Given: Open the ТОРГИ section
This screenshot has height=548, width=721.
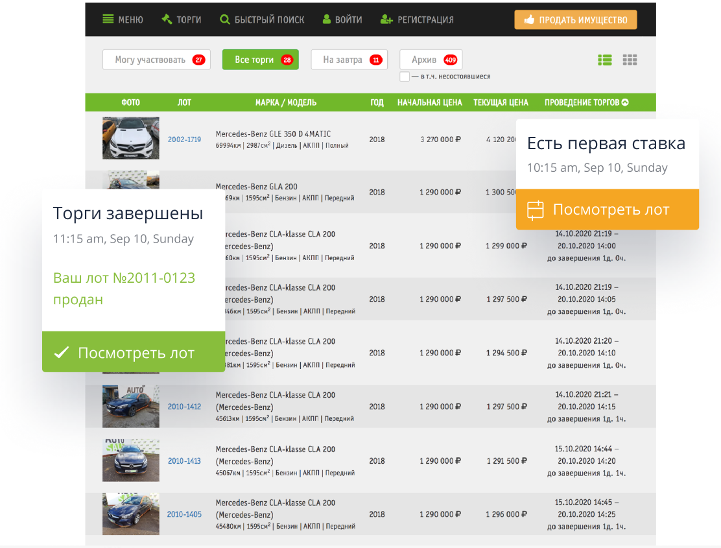Looking at the screenshot, I should coord(181,19).
